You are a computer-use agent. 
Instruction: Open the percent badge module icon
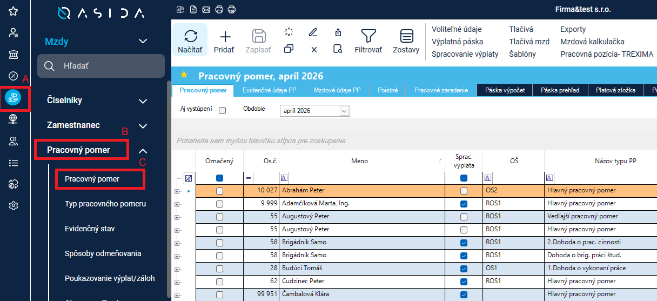(x=14, y=76)
